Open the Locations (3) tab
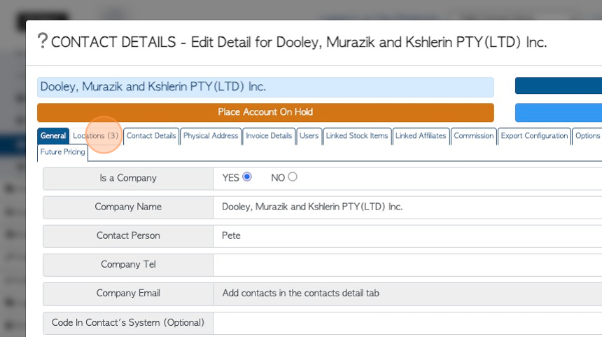Viewport: 602px width, 337px height. point(96,136)
